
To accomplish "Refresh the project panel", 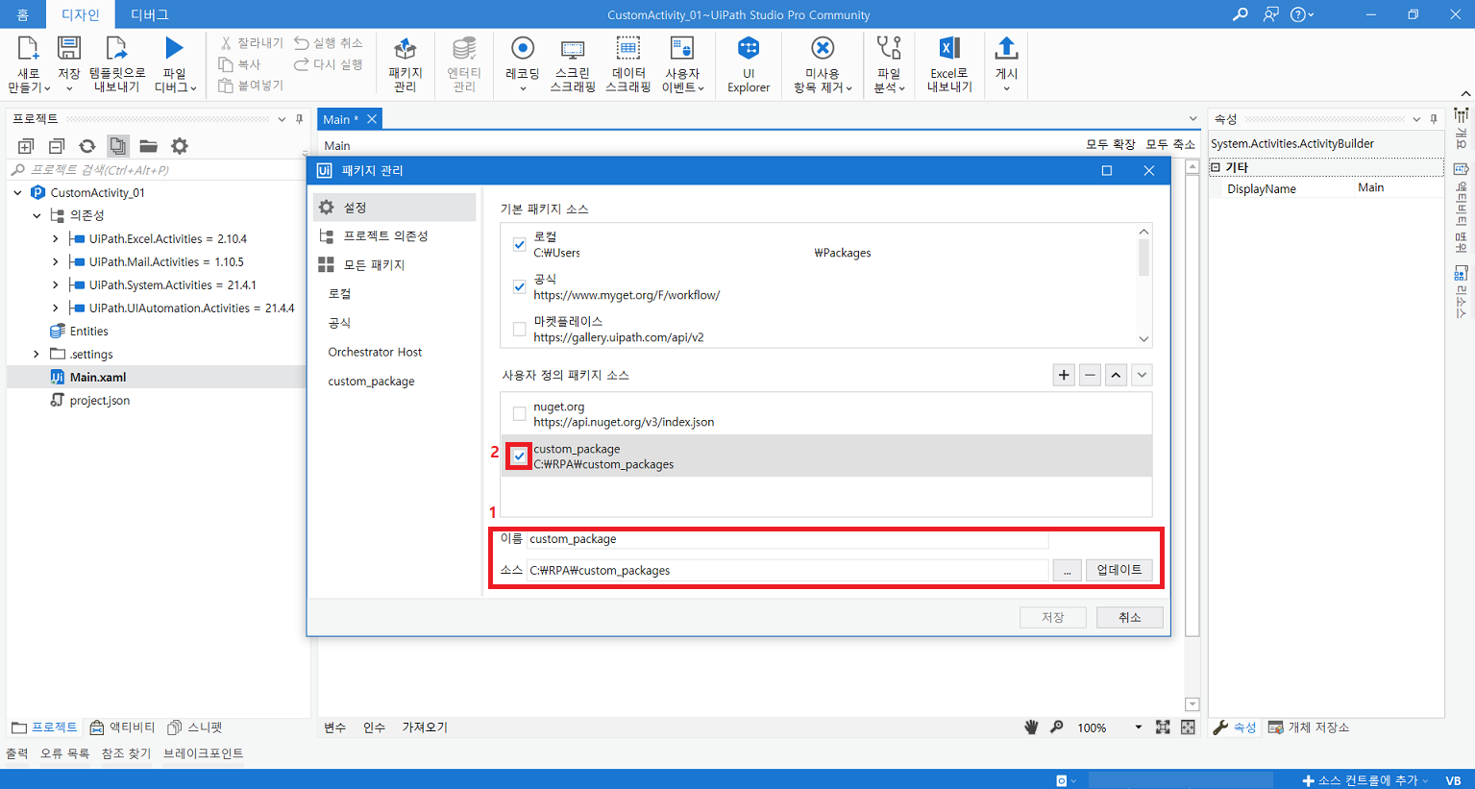I will [x=87, y=146].
